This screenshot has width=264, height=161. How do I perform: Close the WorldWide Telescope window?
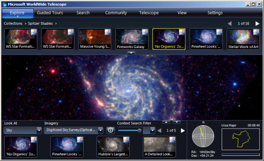click(x=259, y=4)
